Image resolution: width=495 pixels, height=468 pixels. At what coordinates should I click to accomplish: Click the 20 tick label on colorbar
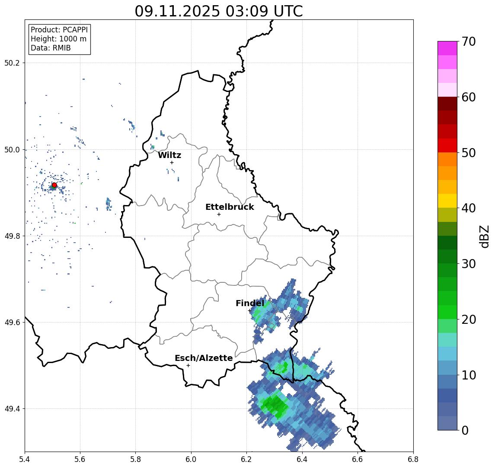click(x=469, y=319)
